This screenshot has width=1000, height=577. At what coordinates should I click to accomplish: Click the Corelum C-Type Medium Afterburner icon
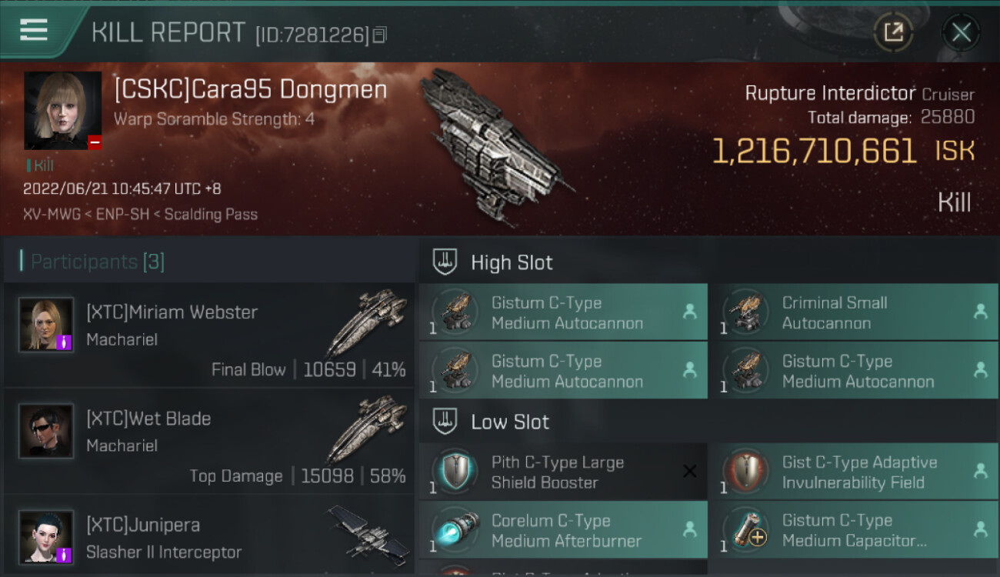(x=455, y=530)
